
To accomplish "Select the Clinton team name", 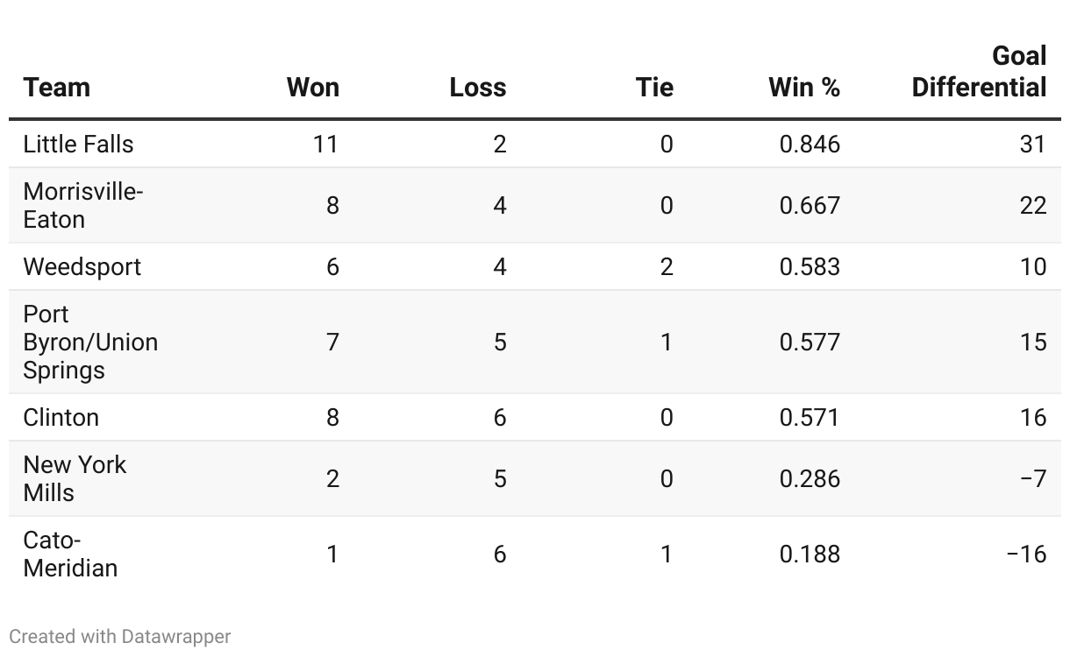I will (x=61, y=417).
